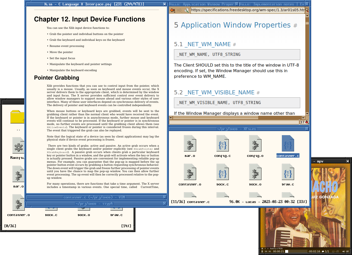Open Dillo's Tools wrench menu

187,10
